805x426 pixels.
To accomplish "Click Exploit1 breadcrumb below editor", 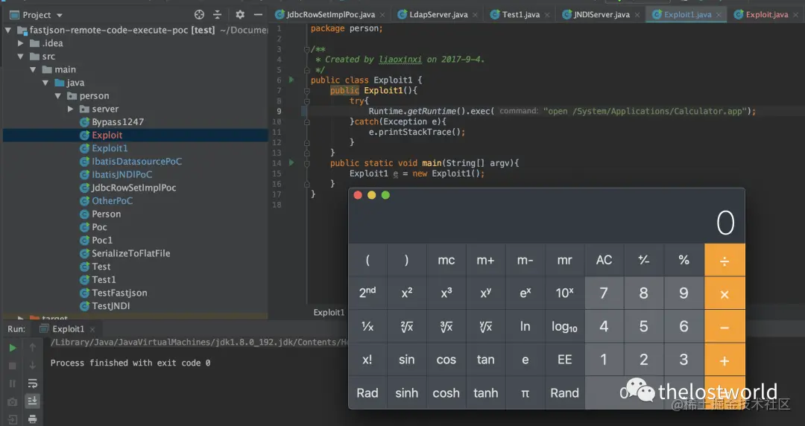I will (x=329, y=313).
